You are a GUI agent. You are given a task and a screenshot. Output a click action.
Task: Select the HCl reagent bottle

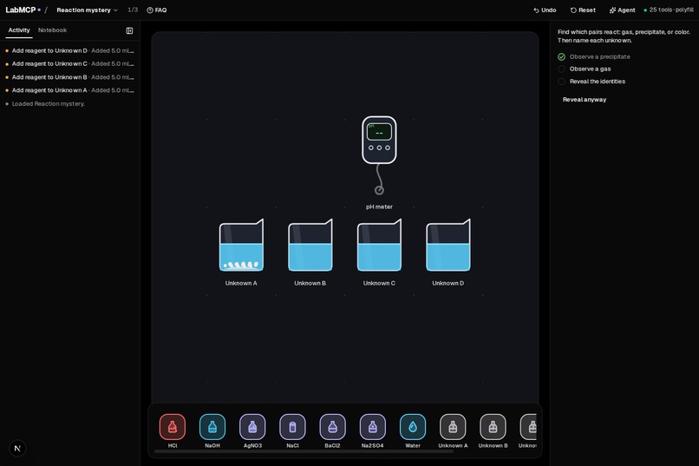(172, 427)
